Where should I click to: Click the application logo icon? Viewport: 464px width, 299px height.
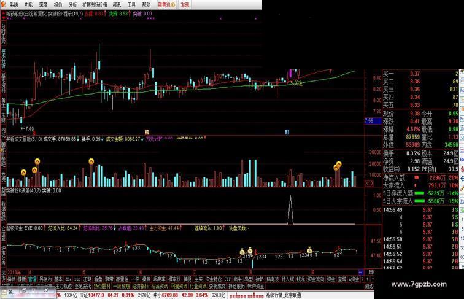pos(3,4)
